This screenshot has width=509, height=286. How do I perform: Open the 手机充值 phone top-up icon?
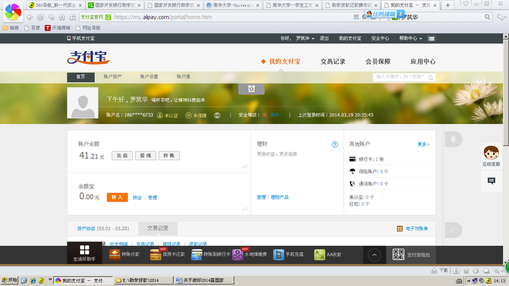(279, 255)
